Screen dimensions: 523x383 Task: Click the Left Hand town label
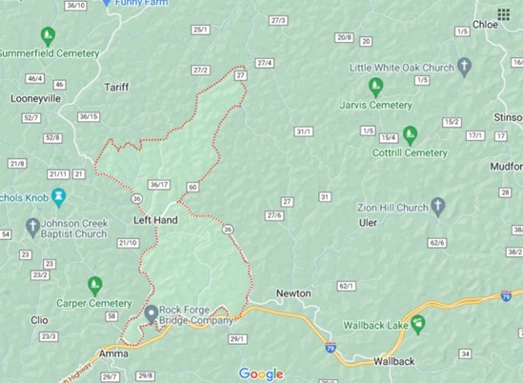pos(155,220)
